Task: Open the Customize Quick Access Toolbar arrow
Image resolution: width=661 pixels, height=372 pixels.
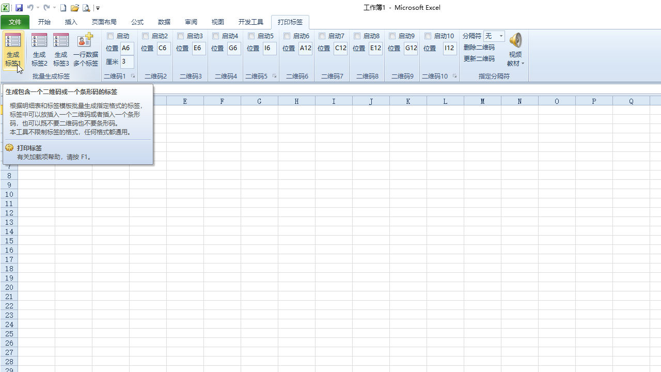Action: point(98,8)
